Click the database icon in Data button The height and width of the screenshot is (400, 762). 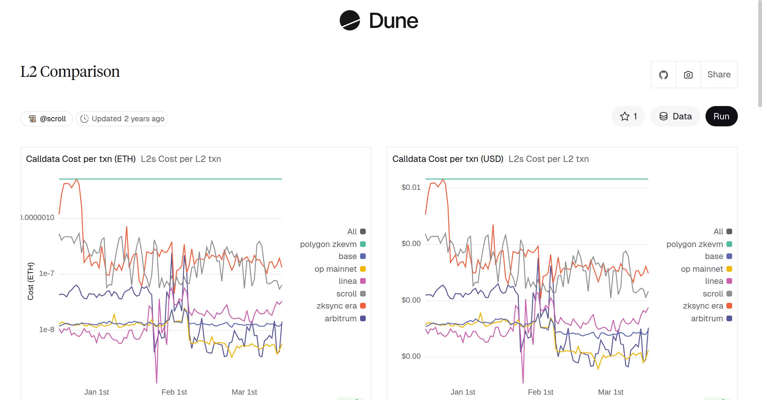[x=663, y=117]
